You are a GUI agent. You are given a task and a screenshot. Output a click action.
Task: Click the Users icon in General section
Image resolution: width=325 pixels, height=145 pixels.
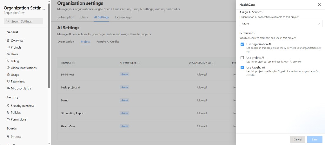coord(8,54)
